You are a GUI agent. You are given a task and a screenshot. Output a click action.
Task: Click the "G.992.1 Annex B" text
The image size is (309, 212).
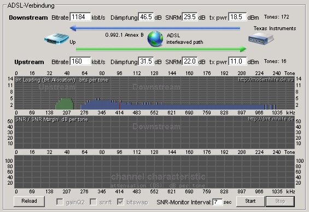[124, 35]
